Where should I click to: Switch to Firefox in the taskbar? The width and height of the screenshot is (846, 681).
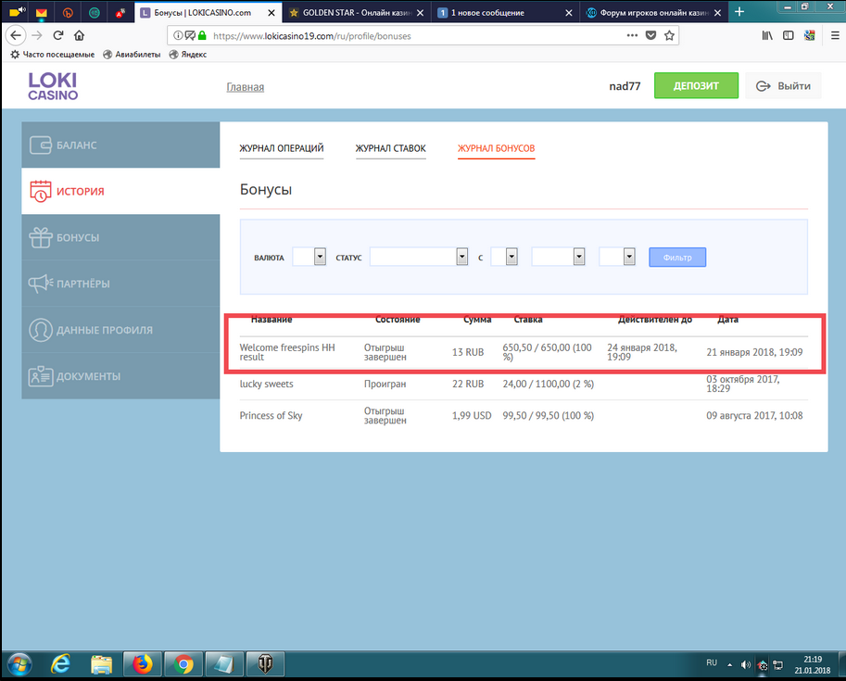[x=143, y=664]
